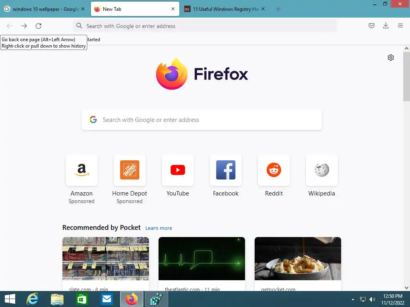
Task: Open Windows Start button
Action: click(10, 299)
